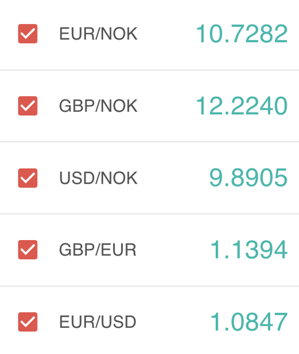The width and height of the screenshot is (299, 354).
Task: Click the divider line below EUR/NOK row
Action: [x=149, y=70]
